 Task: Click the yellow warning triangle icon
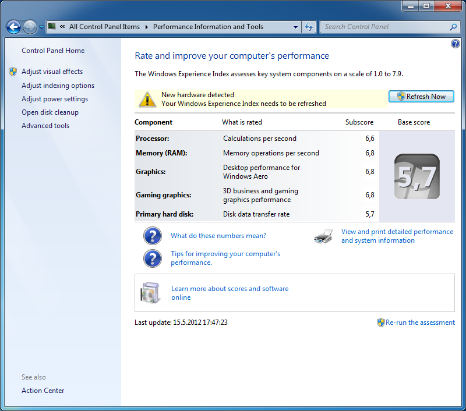(147, 100)
